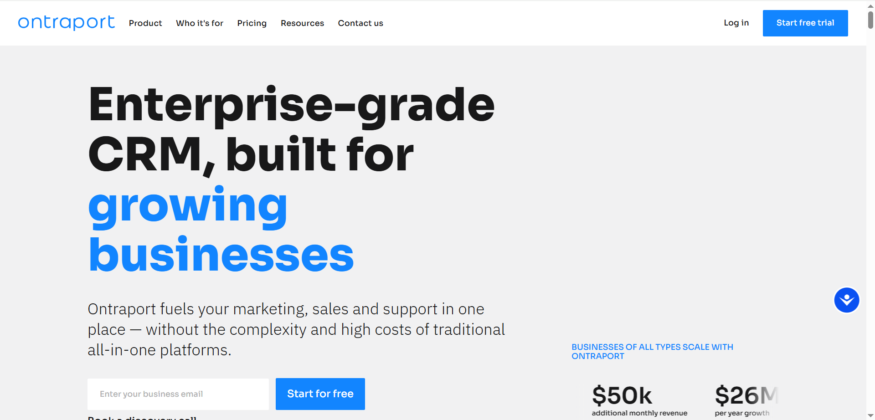Open the Contact us page
This screenshot has height=420, width=875.
click(360, 23)
